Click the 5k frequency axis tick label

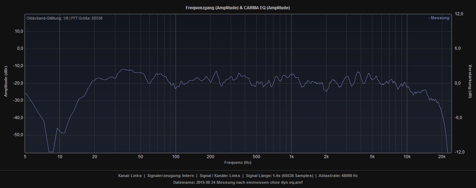tap(372, 157)
